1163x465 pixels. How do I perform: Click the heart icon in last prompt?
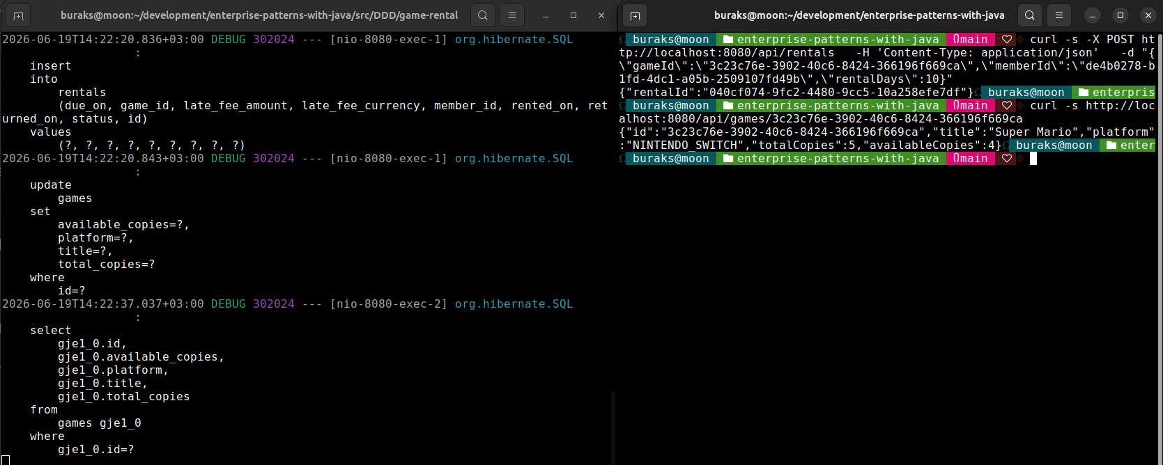[x=1006, y=159]
